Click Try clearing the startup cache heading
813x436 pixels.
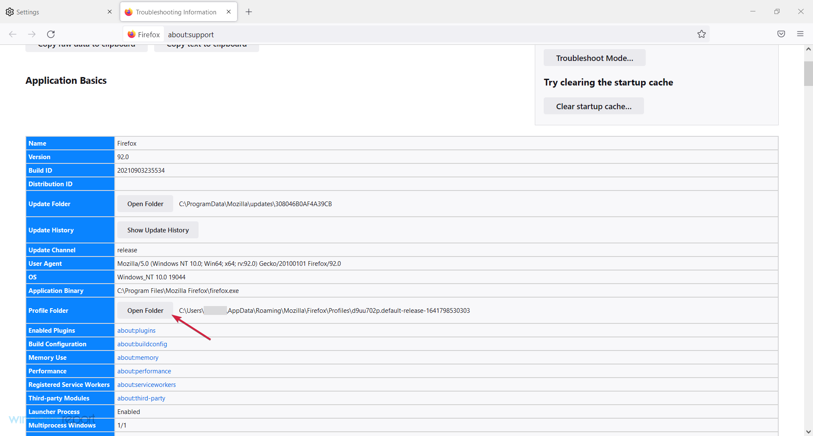click(608, 83)
